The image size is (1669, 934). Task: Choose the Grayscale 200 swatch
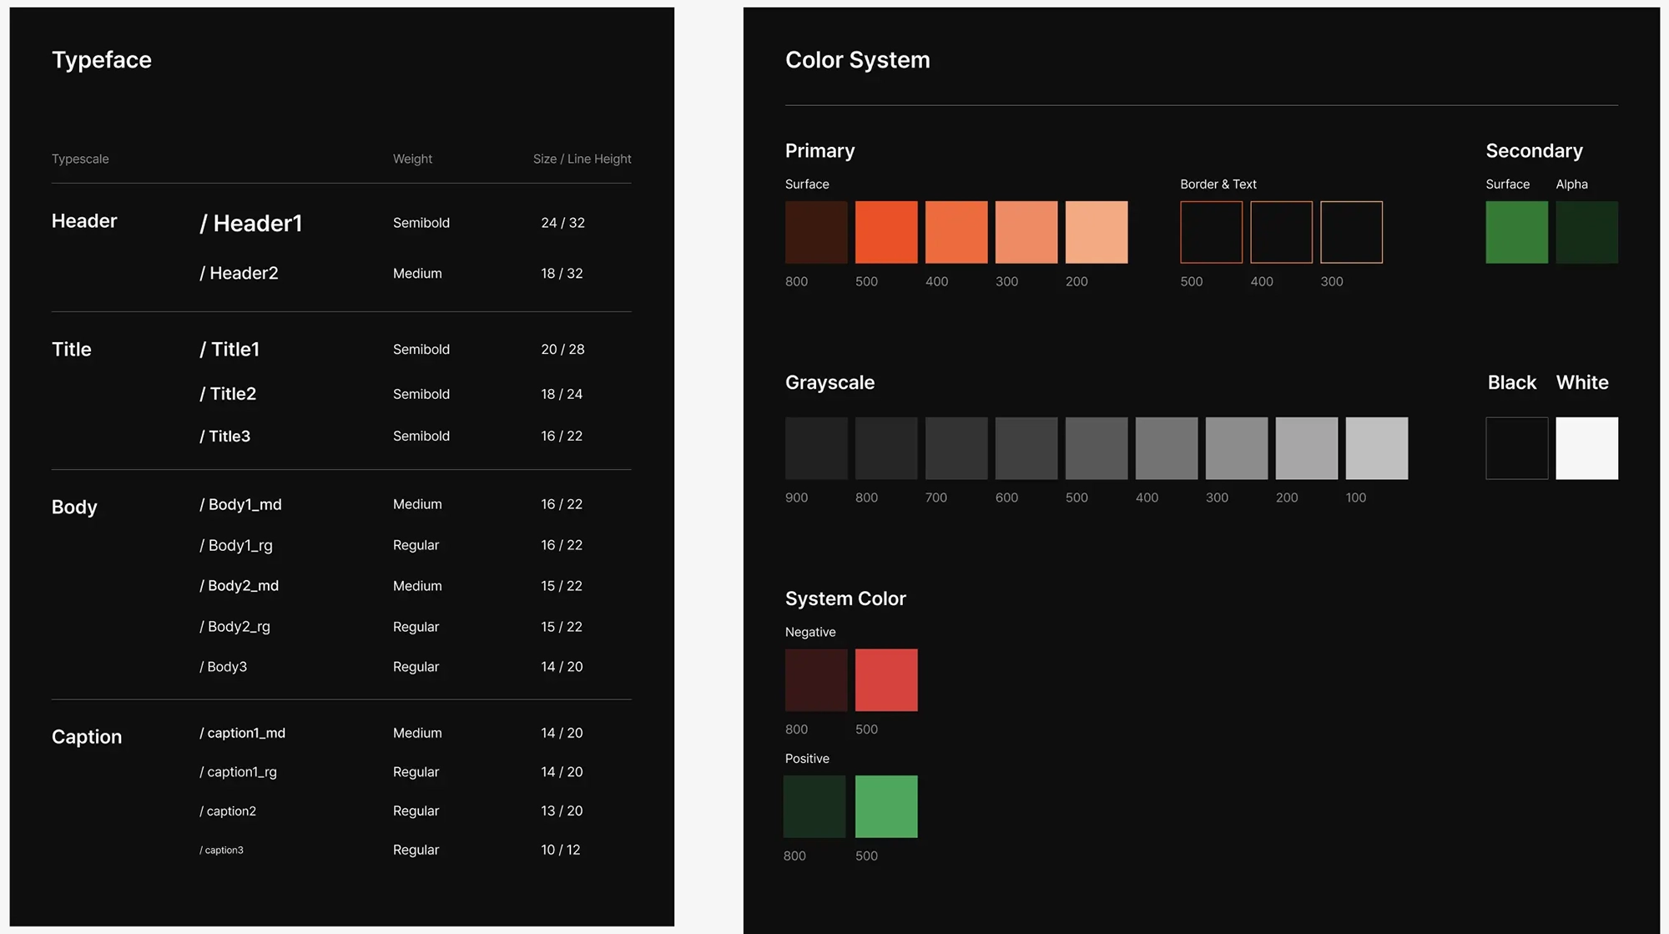pos(1307,448)
